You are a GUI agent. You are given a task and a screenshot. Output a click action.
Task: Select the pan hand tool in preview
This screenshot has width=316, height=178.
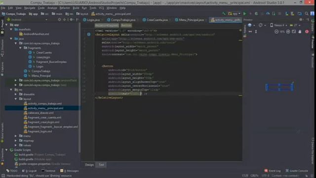point(300,32)
